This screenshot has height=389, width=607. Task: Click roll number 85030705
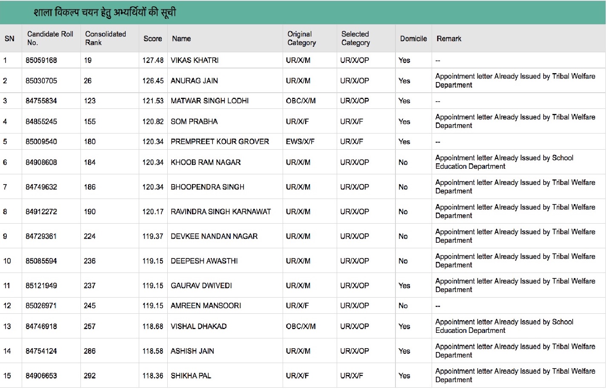pyautogui.click(x=41, y=81)
